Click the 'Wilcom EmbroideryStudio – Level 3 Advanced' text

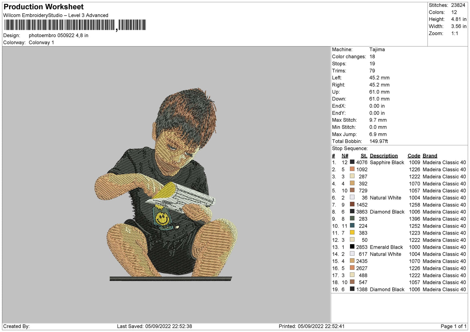point(56,15)
